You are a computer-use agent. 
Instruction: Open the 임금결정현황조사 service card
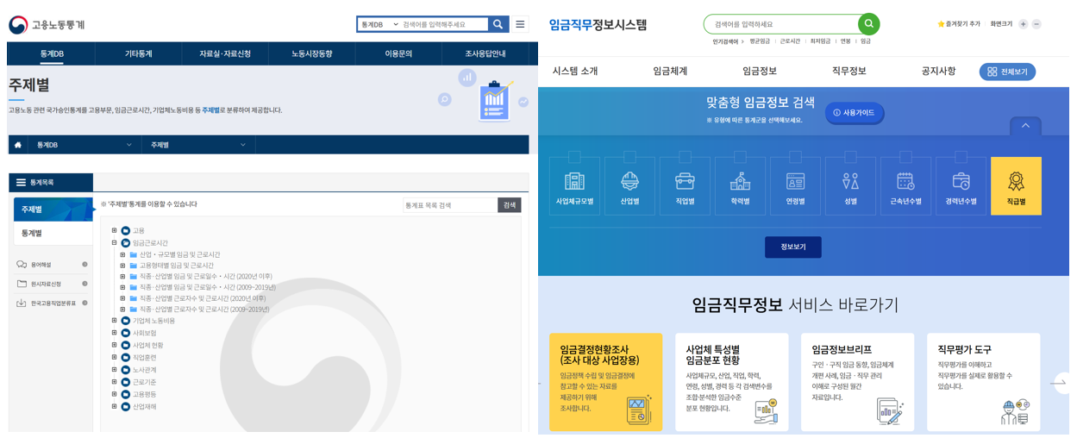[605, 382]
